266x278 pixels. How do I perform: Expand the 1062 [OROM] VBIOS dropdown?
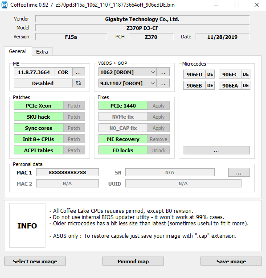coord(127,72)
